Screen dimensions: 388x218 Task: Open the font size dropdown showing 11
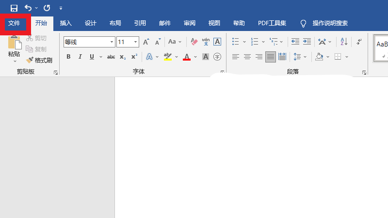tap(135, 42)
